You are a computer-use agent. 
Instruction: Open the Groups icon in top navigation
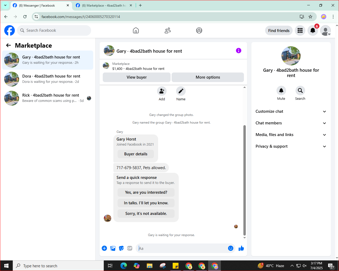coord(199,30)
